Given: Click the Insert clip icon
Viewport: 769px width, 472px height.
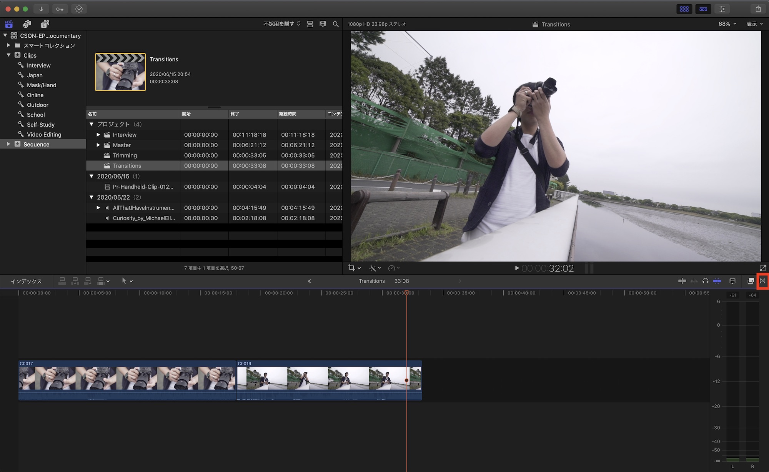Looking at the screenshot, I should [x=75, y=281].
